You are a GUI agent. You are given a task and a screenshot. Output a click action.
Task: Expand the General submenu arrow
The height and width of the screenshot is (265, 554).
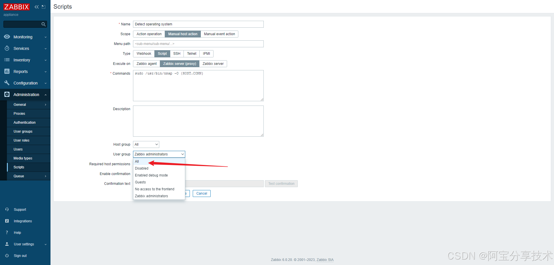pos(46,105)
